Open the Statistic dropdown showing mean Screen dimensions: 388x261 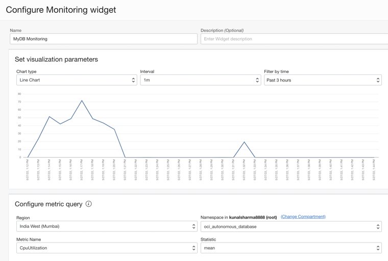tap(290, 248)
